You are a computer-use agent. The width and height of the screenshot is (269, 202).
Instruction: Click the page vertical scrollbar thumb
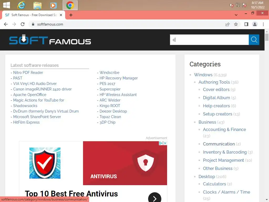(x=267, y=37)
